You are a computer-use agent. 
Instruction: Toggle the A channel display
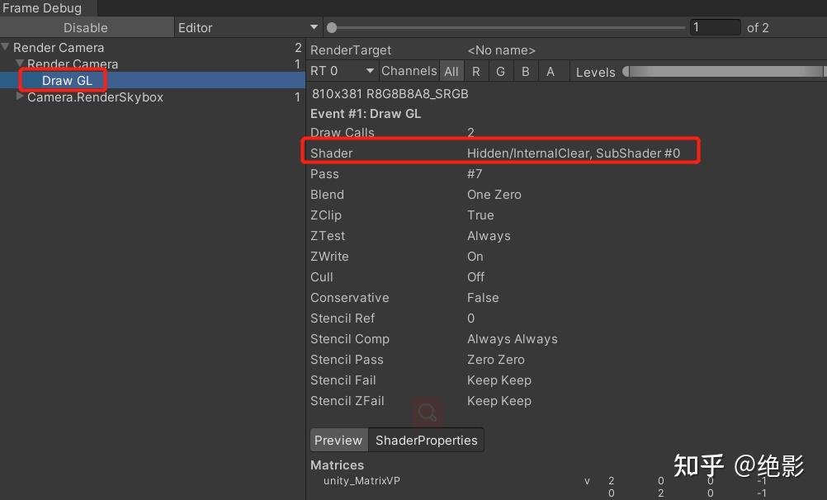[550, 71]
